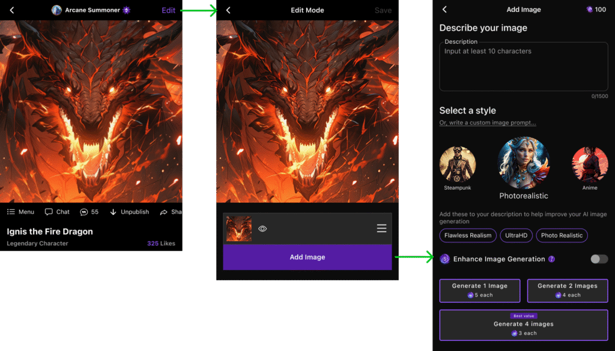
Task: Tap the Share arrow icon
Action: pyautogui.click(x=163, y=212)
